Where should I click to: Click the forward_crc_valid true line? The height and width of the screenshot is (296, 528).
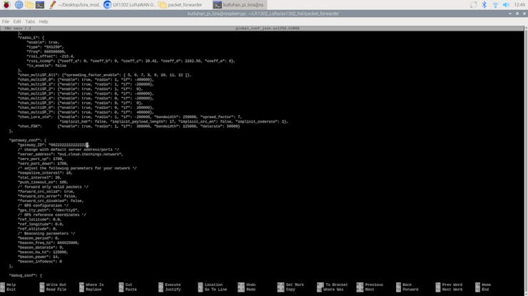(x=46, y=191)
